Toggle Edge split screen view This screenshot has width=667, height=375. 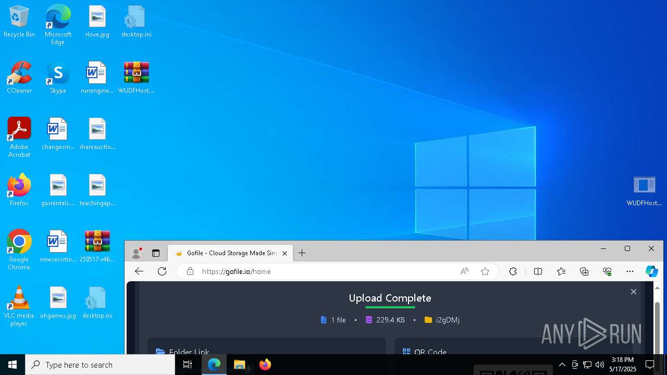(538, 271)
